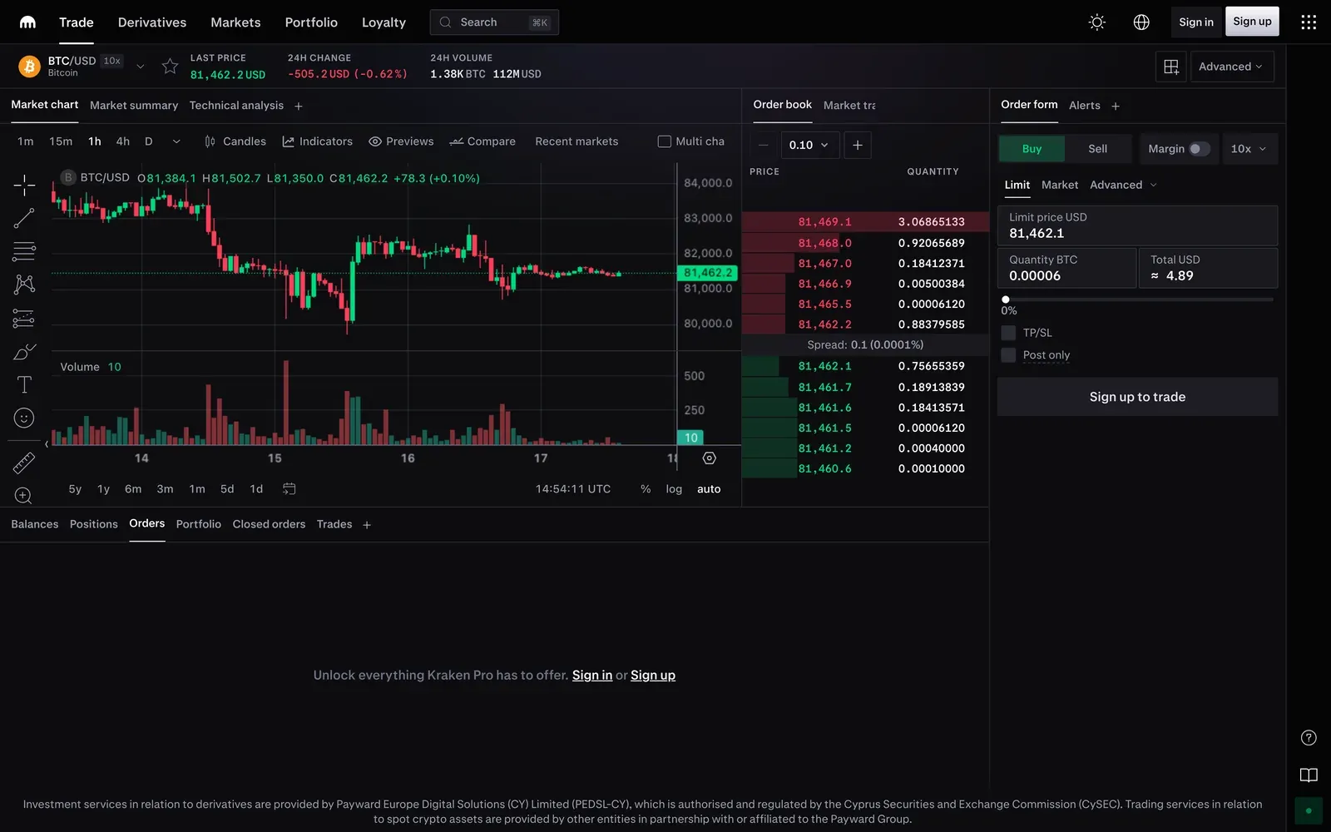Open the 10x leverage dropdown
Viewport: 1331px width, 832px height.
click(1249, 149)
